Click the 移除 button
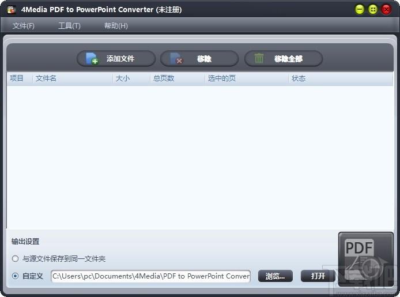The width and height of the screenshot is (400, 297). click(199, 59)
